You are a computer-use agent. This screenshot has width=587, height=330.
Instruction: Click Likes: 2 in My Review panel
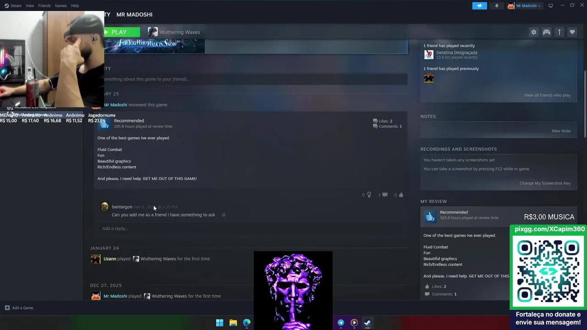tap(438, 286)
